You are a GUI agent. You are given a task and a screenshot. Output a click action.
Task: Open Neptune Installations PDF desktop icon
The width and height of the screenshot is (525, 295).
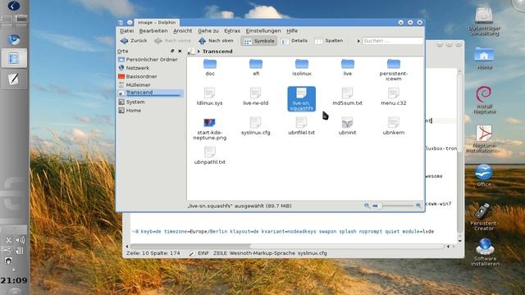click(x=484, y=139)
